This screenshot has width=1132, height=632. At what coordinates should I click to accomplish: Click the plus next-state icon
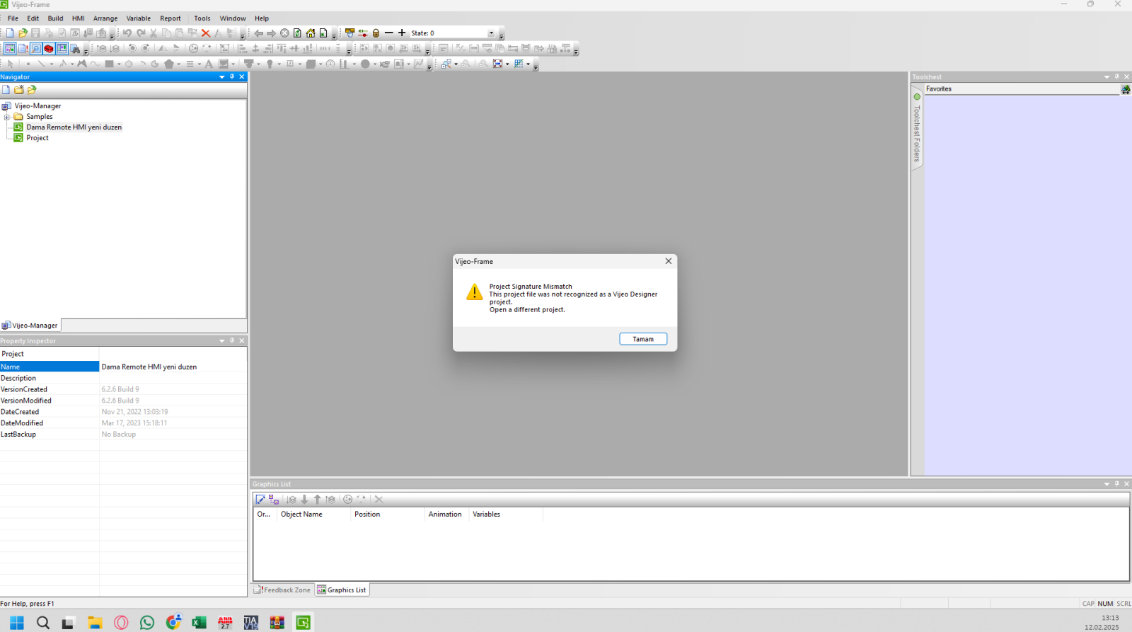[402, 33]
